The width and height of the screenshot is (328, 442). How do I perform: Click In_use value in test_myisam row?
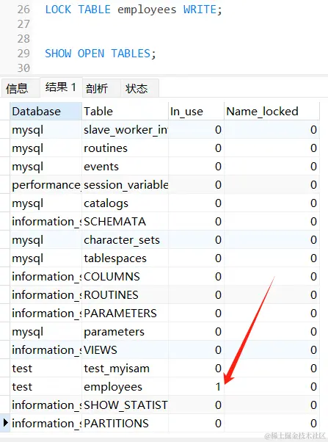[x=196, y=368]
